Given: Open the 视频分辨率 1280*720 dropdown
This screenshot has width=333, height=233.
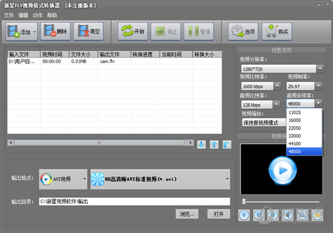Looking at the screenshot, I should (320, 69).
